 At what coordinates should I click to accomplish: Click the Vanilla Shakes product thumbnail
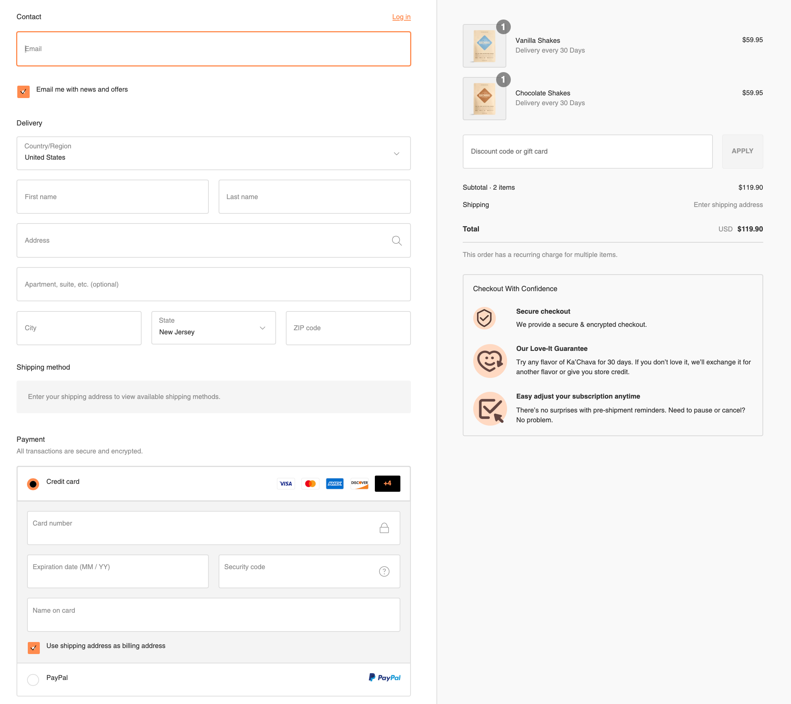[x=484, y=46]
